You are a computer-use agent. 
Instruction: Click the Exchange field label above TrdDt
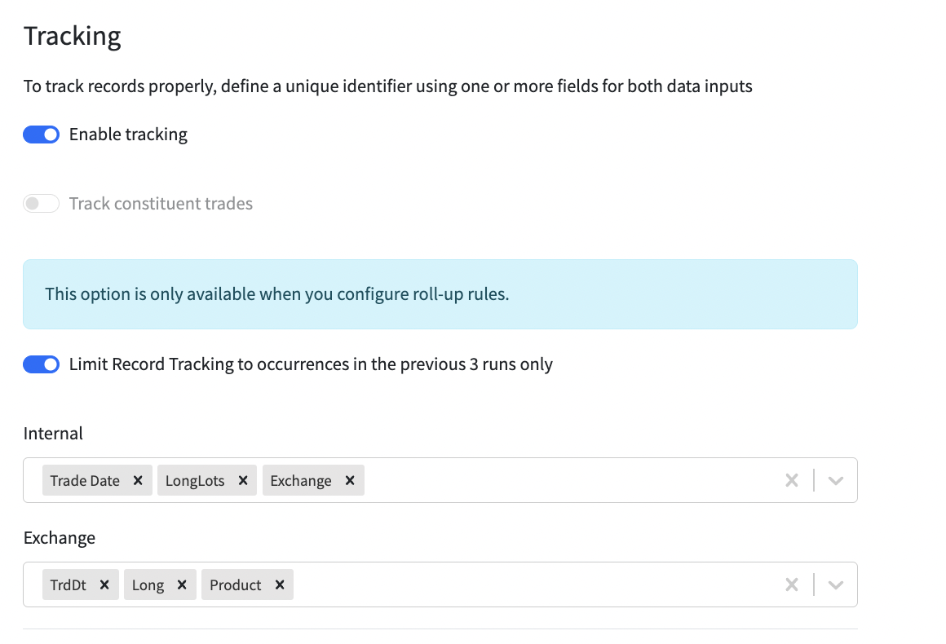point(59,538)
